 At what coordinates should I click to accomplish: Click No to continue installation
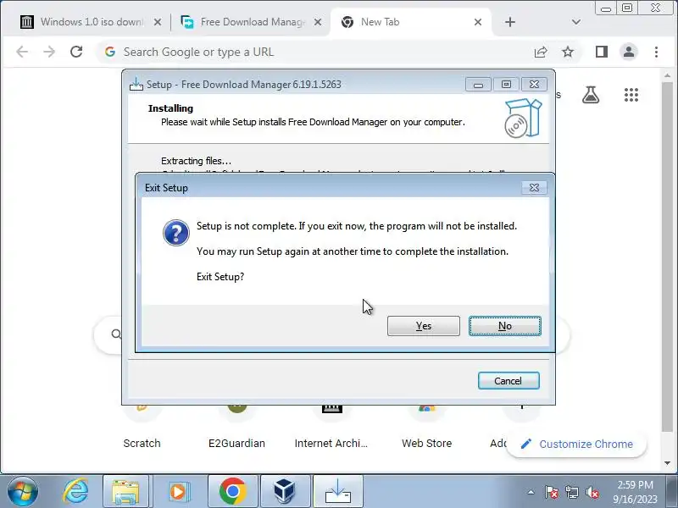coord(504,326)
